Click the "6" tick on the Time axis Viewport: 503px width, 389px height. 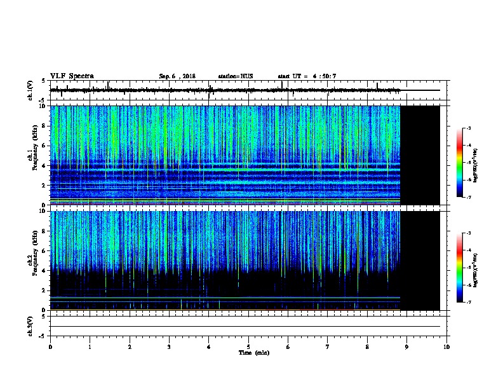[x=288, y=346]
